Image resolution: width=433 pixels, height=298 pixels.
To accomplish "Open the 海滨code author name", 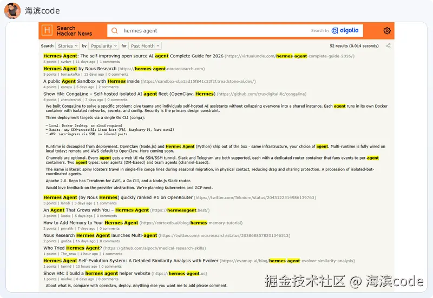I will point(42,11).
